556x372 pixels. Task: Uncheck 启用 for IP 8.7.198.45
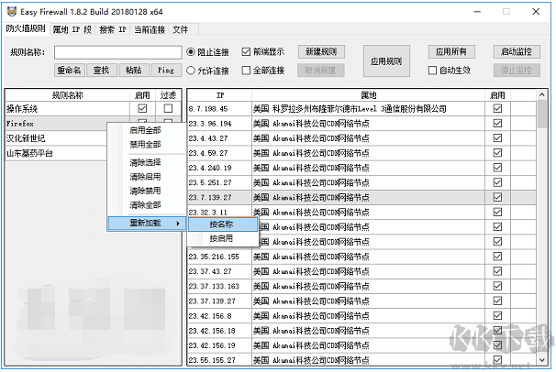pos(497,109)
